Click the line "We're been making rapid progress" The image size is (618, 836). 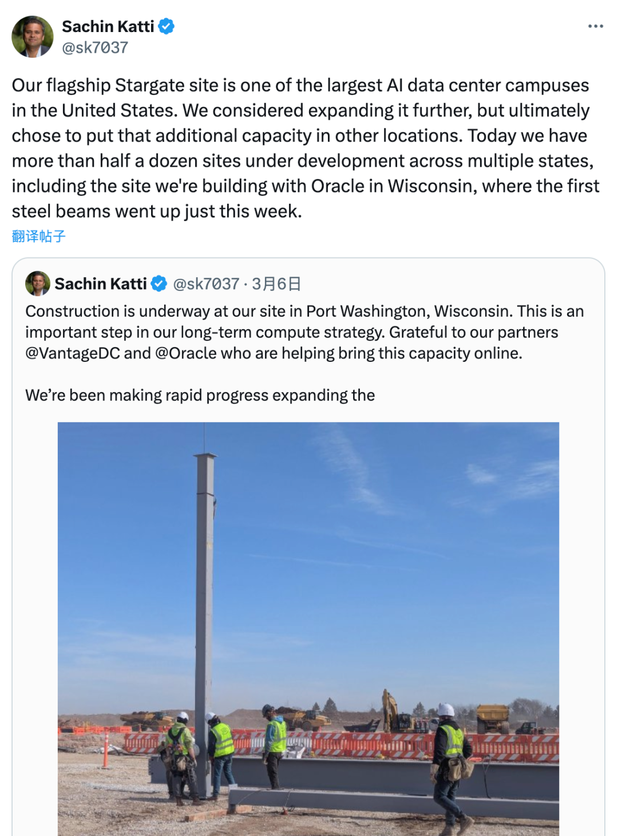point(200,396)
